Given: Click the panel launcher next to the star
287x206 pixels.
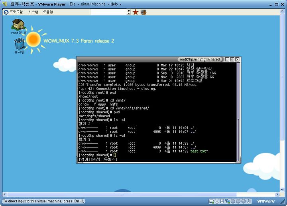Looking at the screenshot, I should (x=143, y=12).
